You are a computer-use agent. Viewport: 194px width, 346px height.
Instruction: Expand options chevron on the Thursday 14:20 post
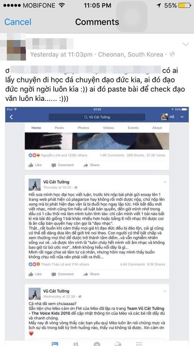coord(165,182)
